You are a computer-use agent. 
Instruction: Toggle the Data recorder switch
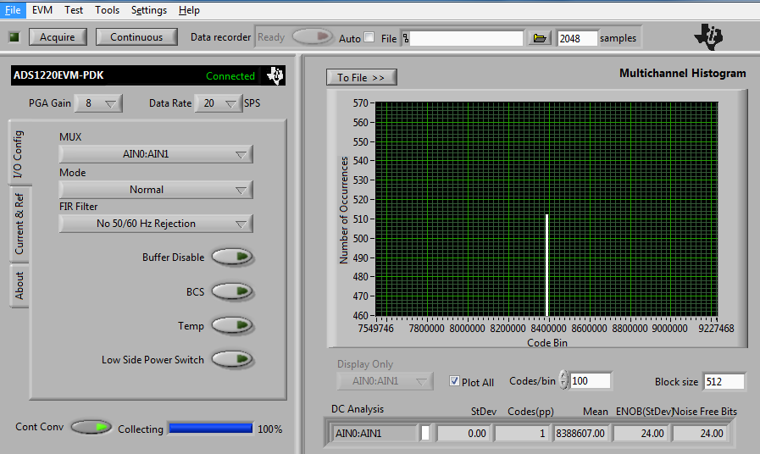coord(313,36)
